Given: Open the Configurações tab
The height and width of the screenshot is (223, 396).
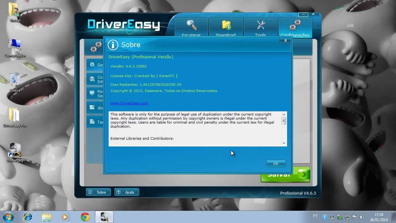Looking at the screenshot, I should click(295, 28).
